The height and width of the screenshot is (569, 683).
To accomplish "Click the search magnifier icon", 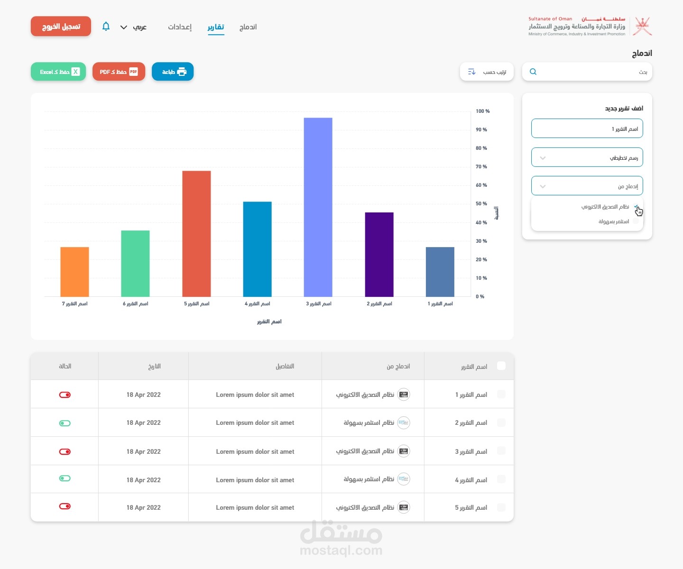I will [x=533, y=72].
